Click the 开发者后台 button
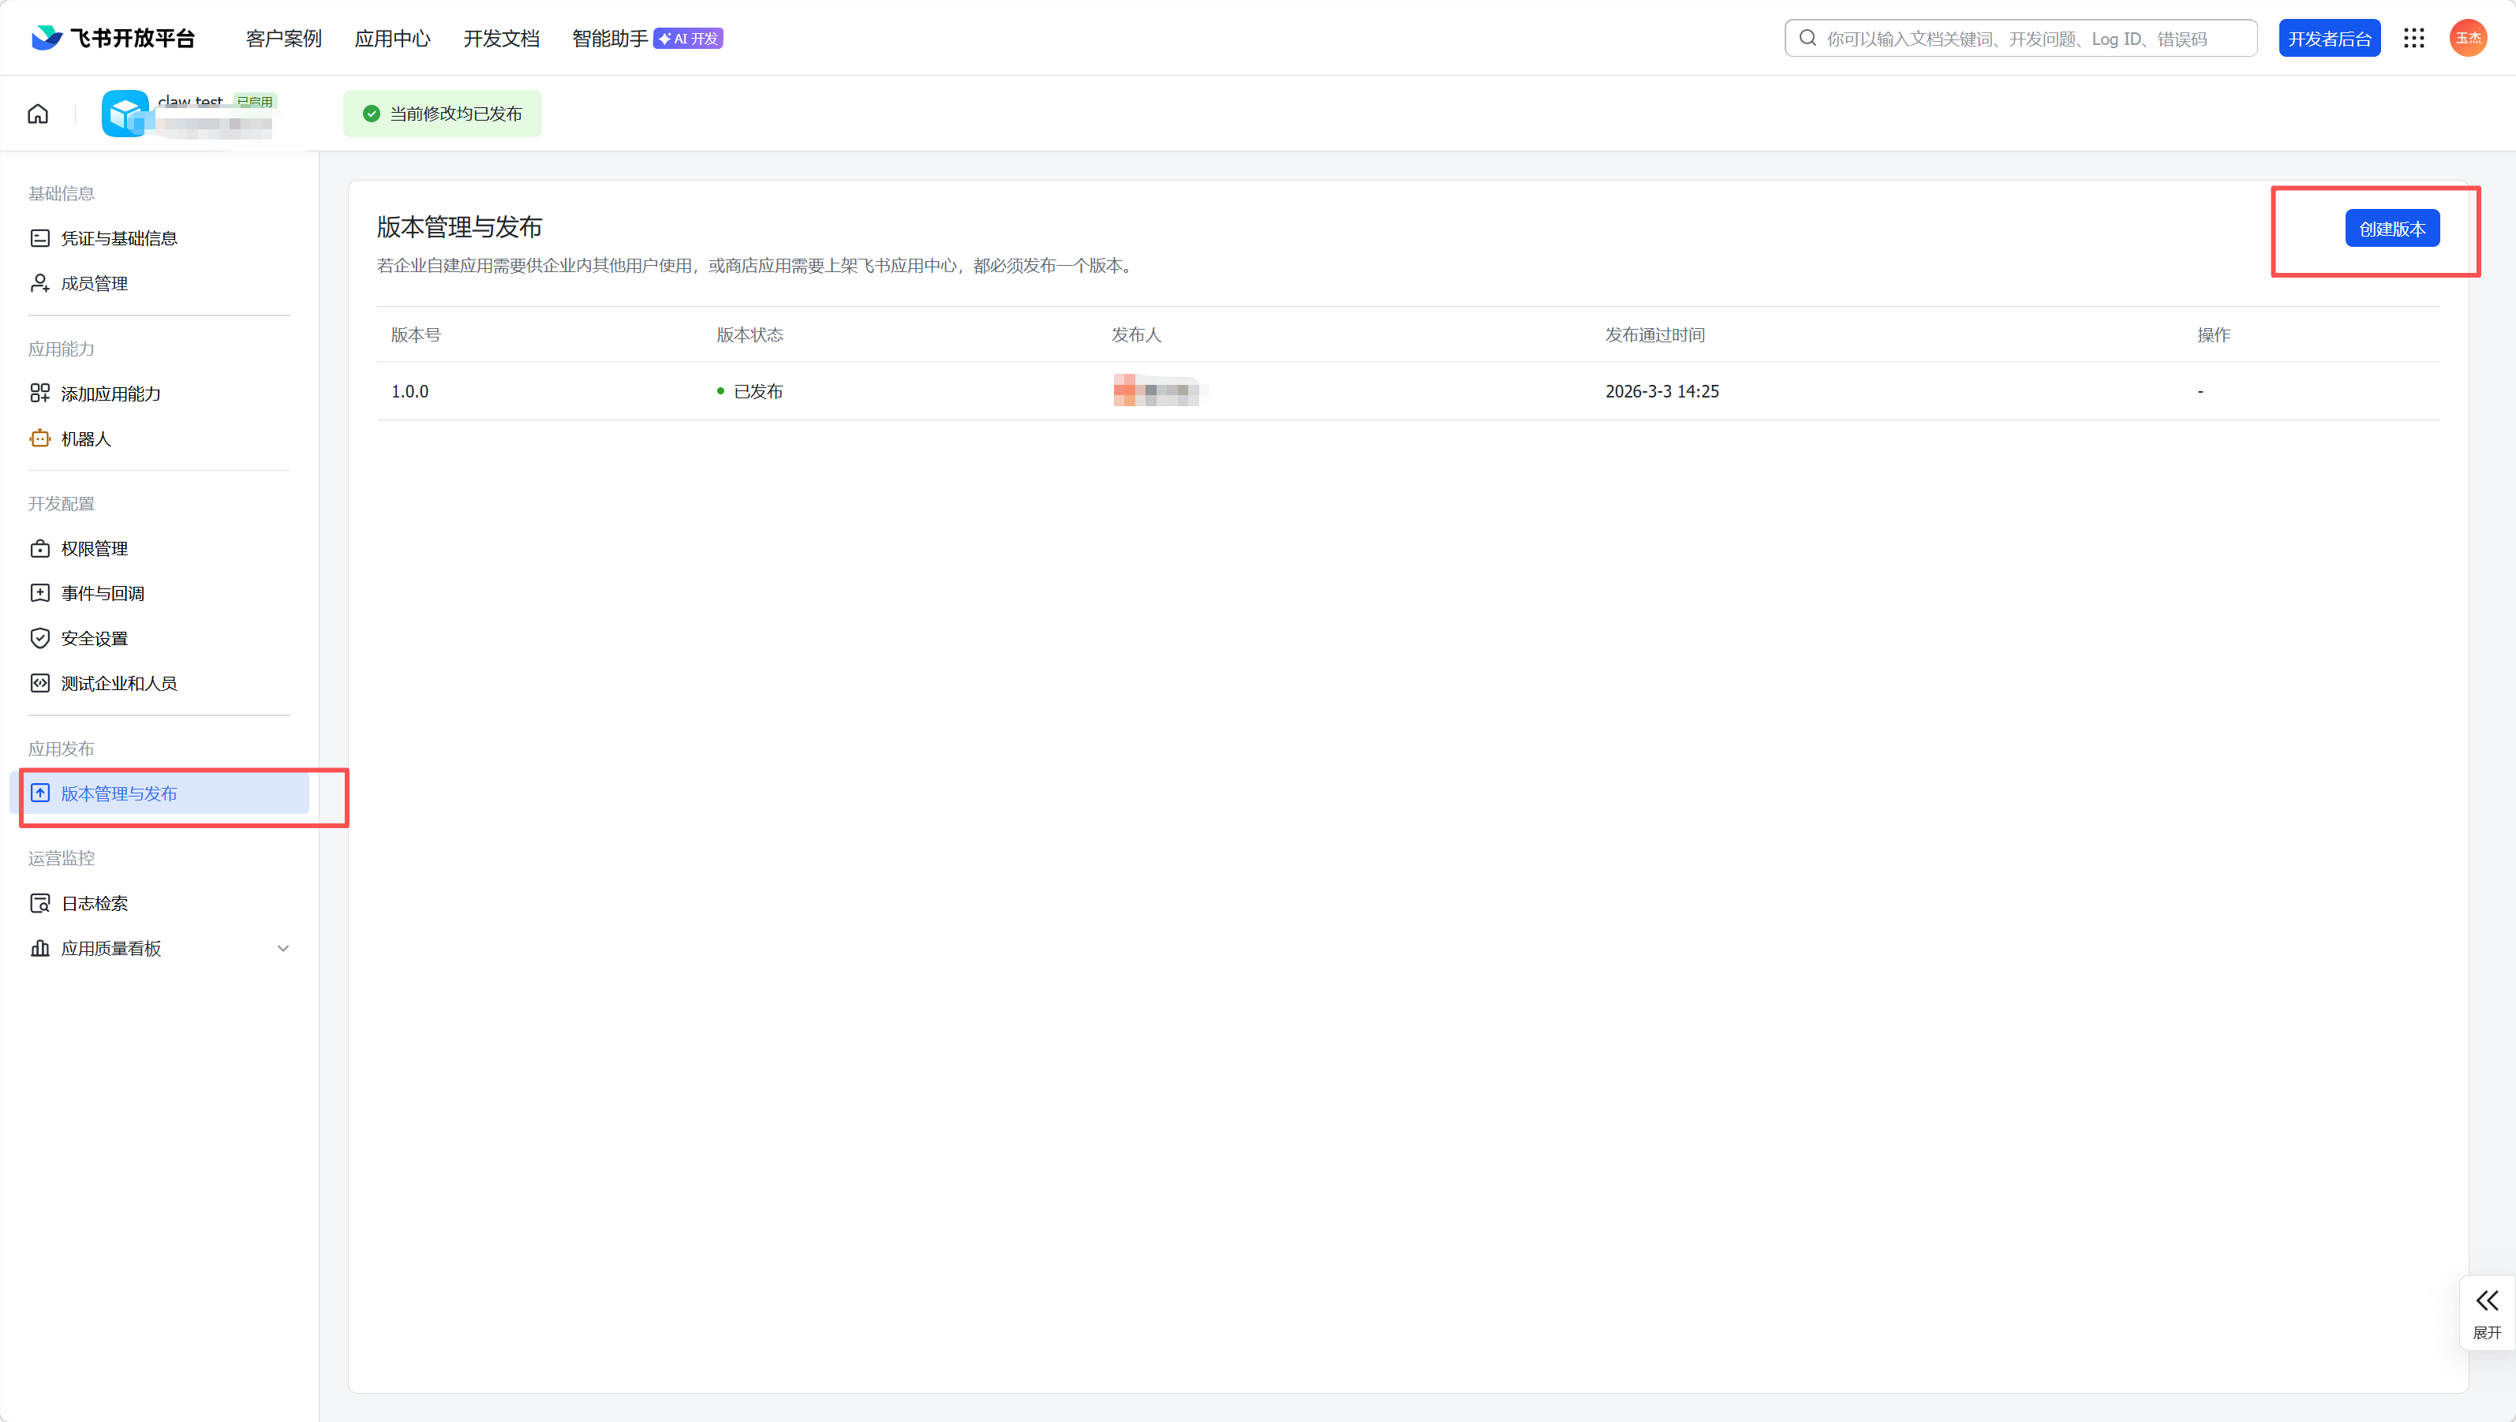The image size is (2516, 1422). coord(2328,38)
